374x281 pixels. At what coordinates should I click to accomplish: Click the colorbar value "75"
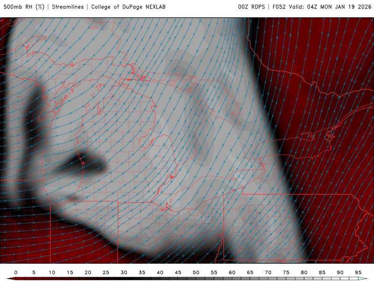[x=286, y=273]
